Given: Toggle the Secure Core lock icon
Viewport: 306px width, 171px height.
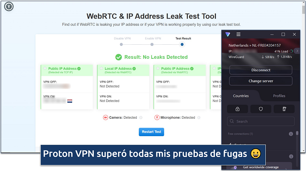Looking at the screenshot, I should click(x=238, y=109).
